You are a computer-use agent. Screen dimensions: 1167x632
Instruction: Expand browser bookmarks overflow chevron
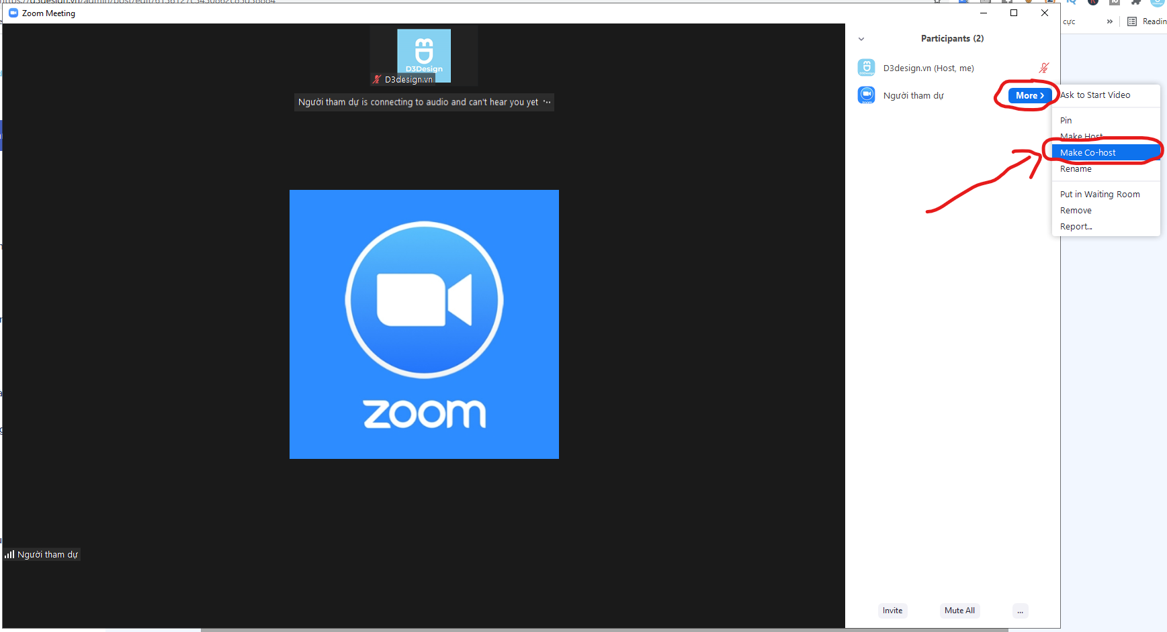[1109, 21]
